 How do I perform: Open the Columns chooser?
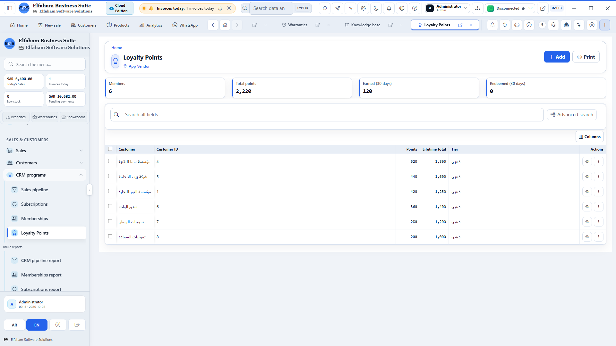coord(589,136)
